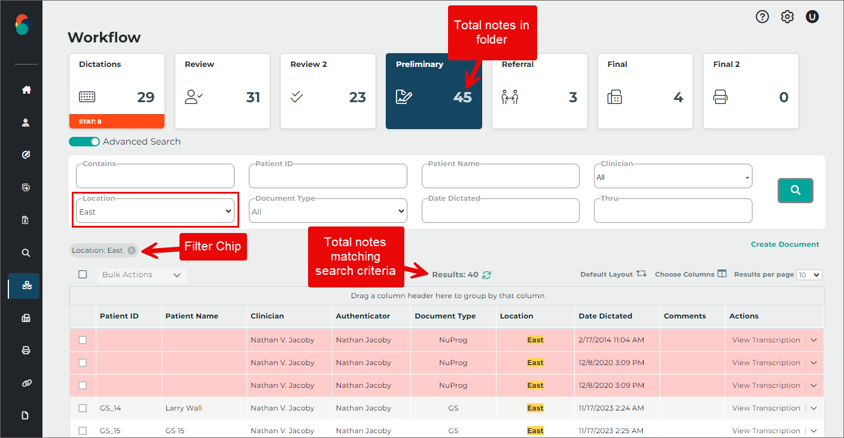
Task: Open the Dictations workflow folder
Action: [117, 91]
